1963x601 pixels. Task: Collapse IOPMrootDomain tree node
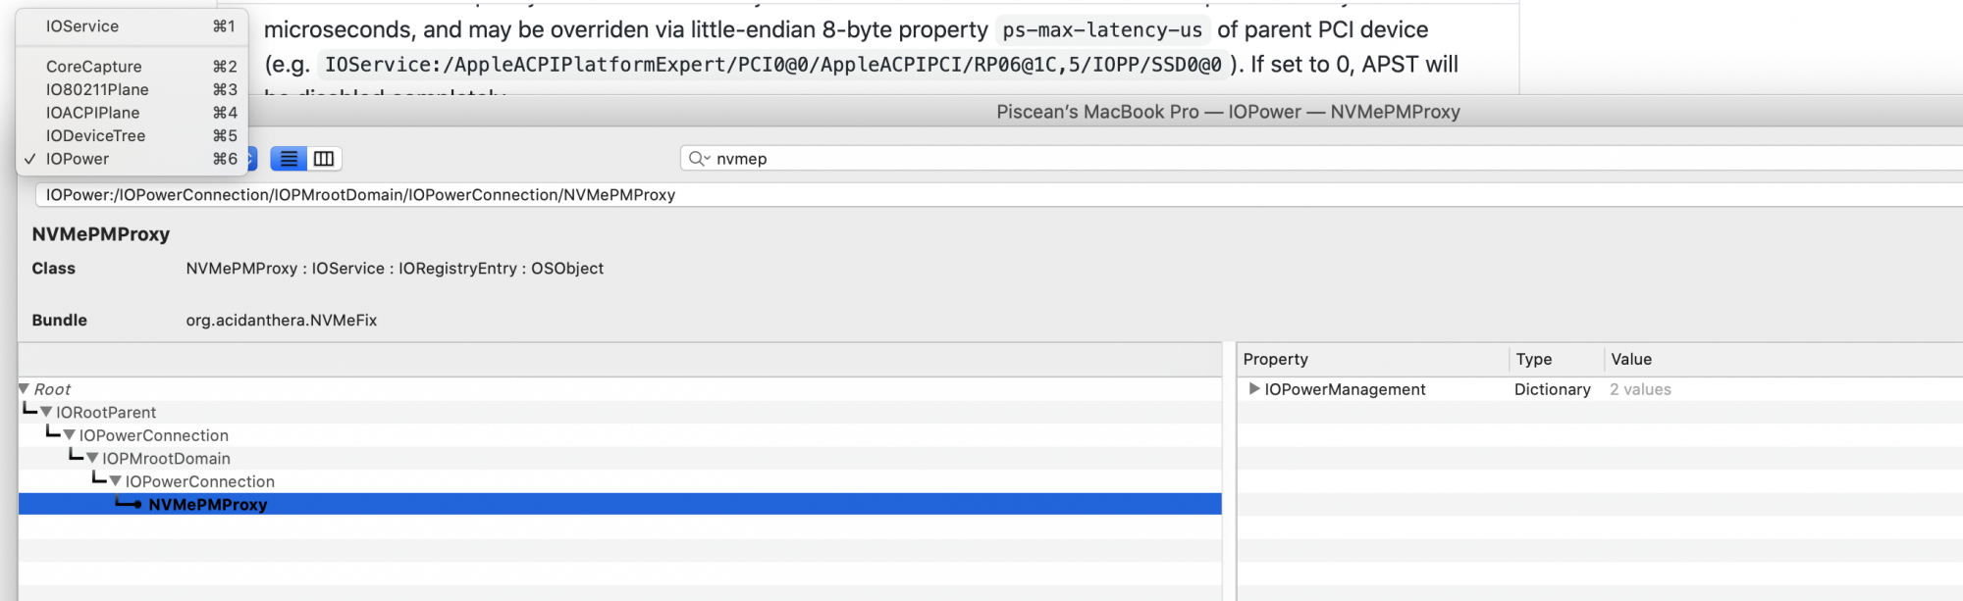(92, 459)
